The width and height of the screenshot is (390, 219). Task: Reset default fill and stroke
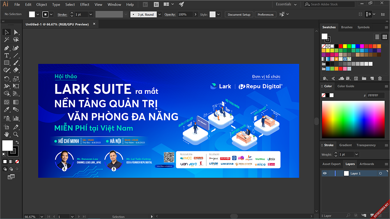point(4,154)
